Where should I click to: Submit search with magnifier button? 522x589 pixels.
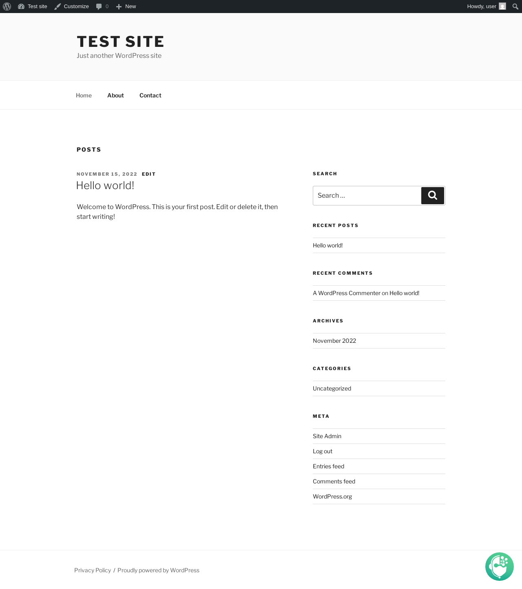(432, 196)
